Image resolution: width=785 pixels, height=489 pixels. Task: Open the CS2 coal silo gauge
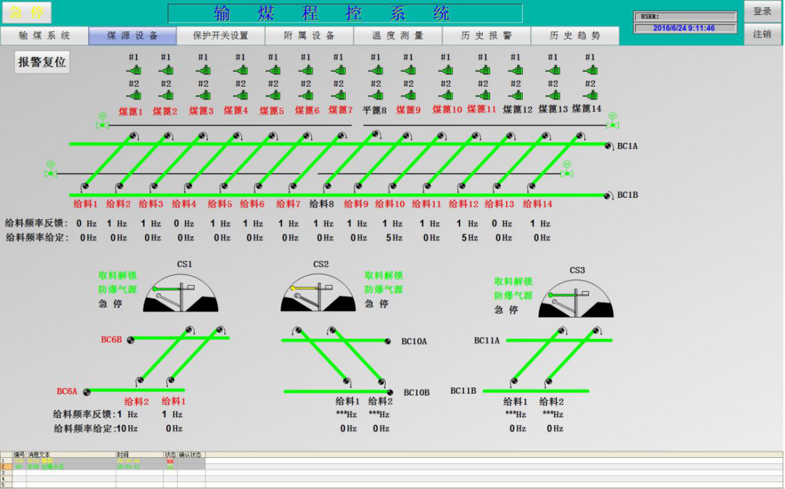(318, 293)
